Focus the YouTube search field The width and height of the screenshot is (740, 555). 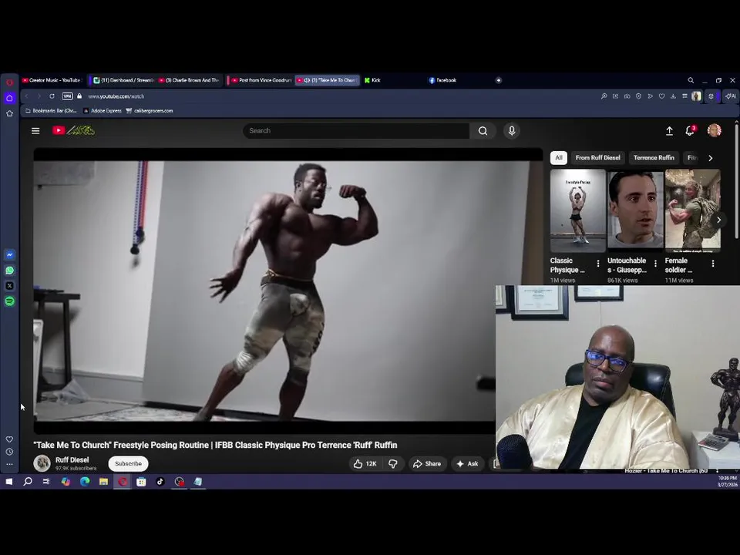pyautogui.click(x=356, y=131)
